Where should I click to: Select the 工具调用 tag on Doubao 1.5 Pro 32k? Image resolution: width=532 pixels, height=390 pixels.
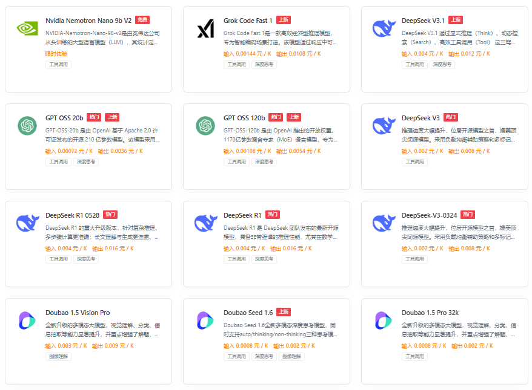click(x=414, y=357)
